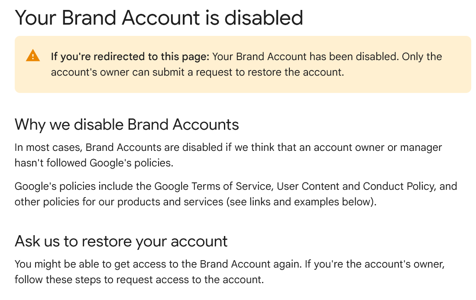
Task: Click the orange warning triangle icon
Action: 33,56
